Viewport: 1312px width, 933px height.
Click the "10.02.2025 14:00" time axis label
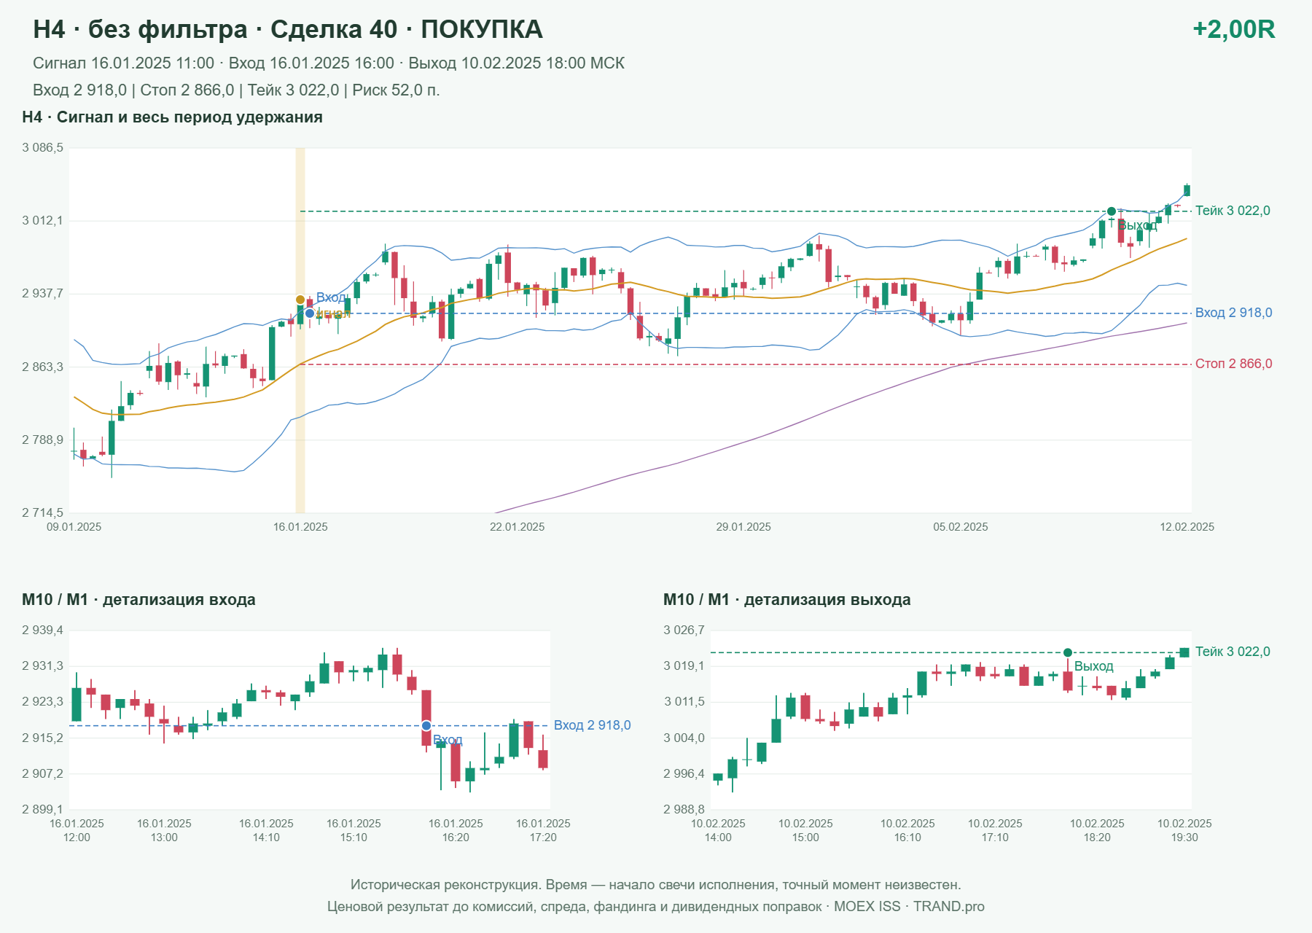(x=718, y=830)
